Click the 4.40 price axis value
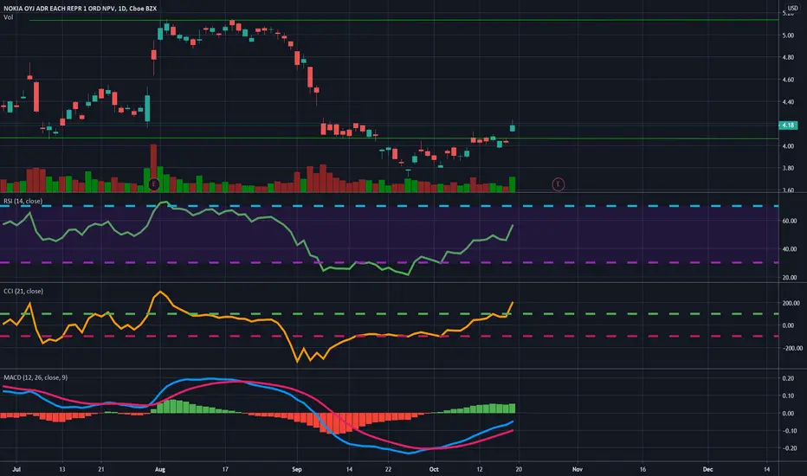Screen dimensions: 807x476 [788, 102]
